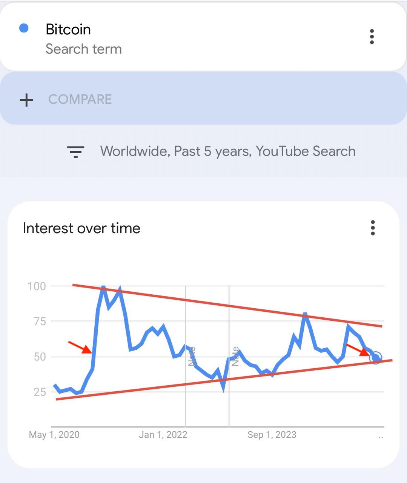Click the plus icon beside Compare
This screenshot has width=407, height=483.
click(26, 100)
